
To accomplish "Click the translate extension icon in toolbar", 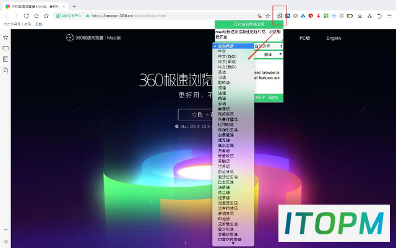I will (280, 16).
